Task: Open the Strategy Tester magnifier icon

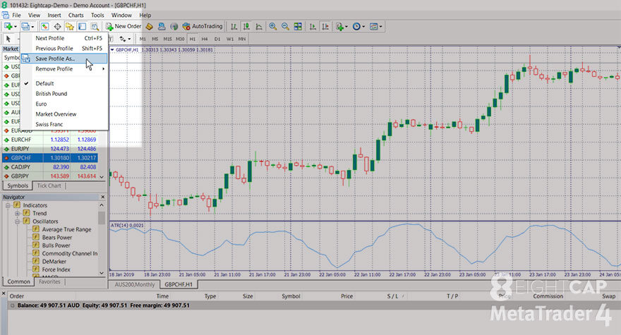Action: coord(95,27)
